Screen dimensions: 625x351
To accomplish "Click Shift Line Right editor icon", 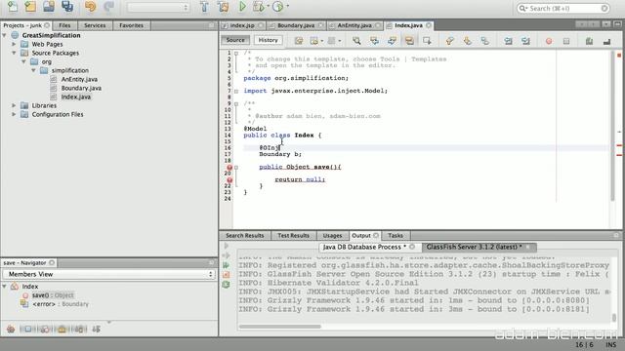I will point(525,41).
